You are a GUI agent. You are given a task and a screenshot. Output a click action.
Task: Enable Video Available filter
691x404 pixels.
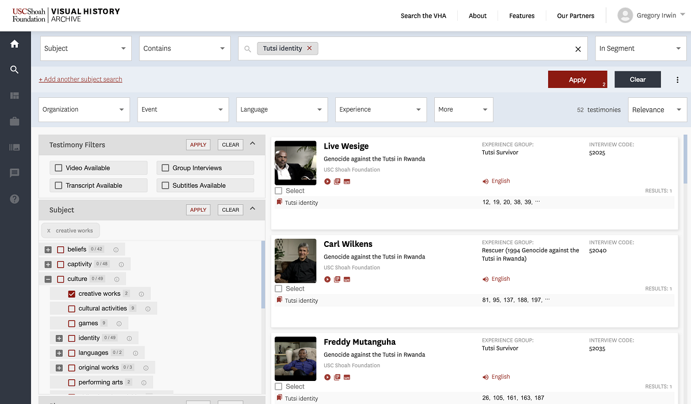[58, 168]
